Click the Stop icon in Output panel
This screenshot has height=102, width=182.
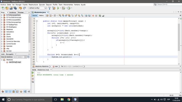pyautogui.click(x=33, y=79)
